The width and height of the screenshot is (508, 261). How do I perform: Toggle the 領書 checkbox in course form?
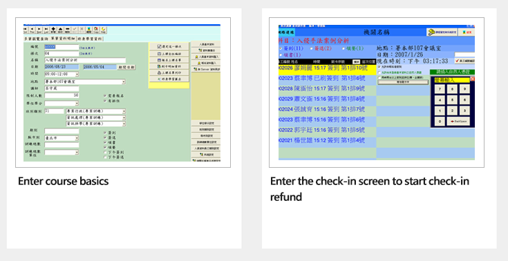pos(105,142)
